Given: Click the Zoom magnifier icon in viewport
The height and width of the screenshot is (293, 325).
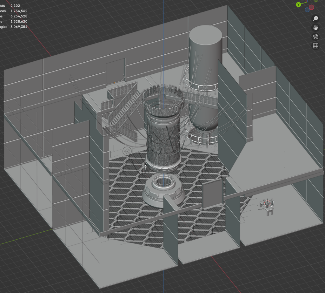Looking at the screenshot, I should click(x=315, y=18).
